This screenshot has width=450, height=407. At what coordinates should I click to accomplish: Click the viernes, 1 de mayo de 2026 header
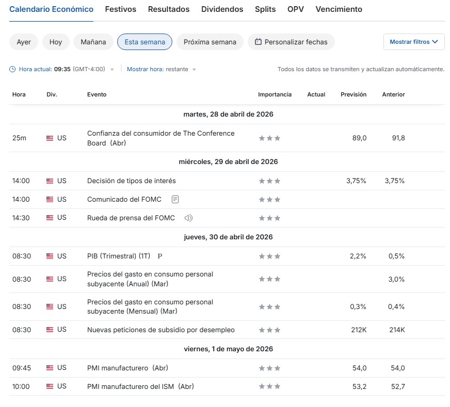[228, 349]
